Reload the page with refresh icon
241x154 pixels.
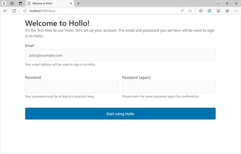tap(14, 11)
